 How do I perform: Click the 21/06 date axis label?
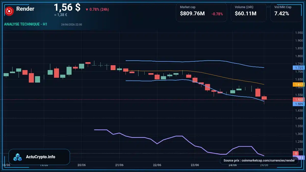click(119, 165)
